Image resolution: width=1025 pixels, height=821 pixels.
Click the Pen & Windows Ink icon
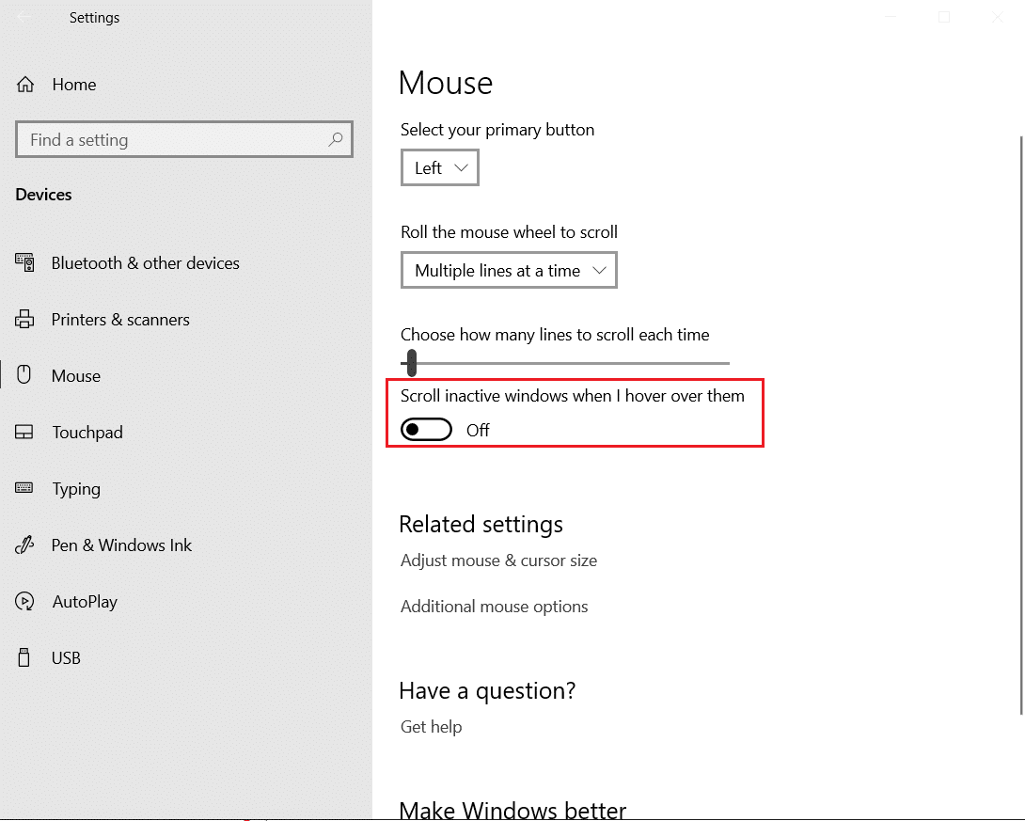point(24,545)
